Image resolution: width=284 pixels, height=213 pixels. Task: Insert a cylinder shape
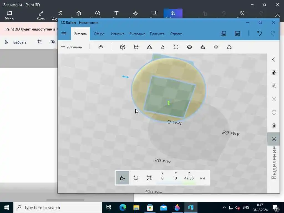click(x=136, y=47)
